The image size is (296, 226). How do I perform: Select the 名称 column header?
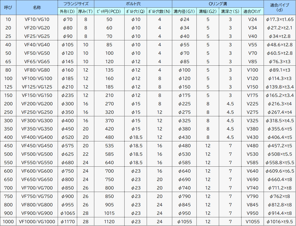37,8
